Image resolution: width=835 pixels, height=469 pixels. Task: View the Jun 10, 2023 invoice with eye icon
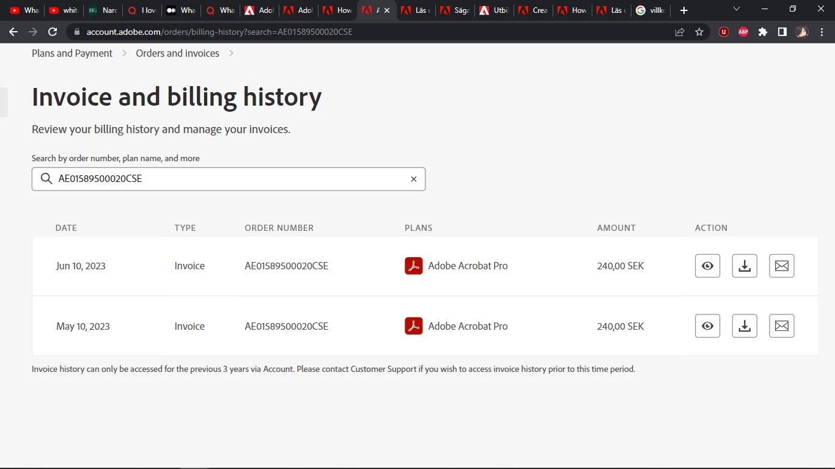707,266
